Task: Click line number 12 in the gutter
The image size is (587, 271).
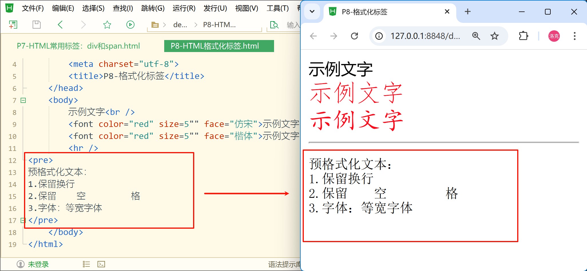Action: tap(12, 160)
